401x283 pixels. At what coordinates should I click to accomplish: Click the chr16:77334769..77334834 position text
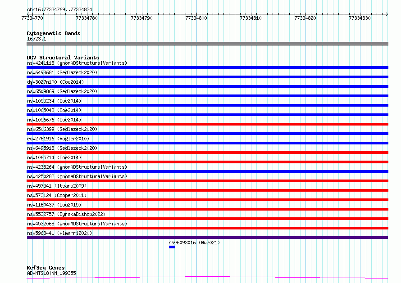(x=59, y=9)
